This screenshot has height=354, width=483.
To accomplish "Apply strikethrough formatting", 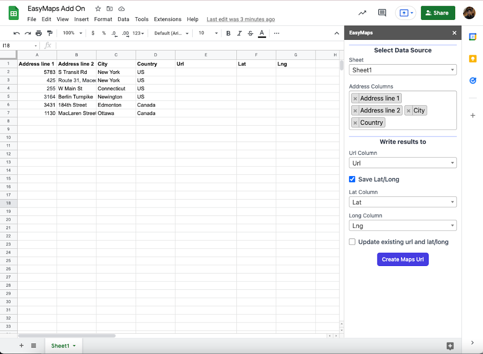I will [x=251, y=33].
